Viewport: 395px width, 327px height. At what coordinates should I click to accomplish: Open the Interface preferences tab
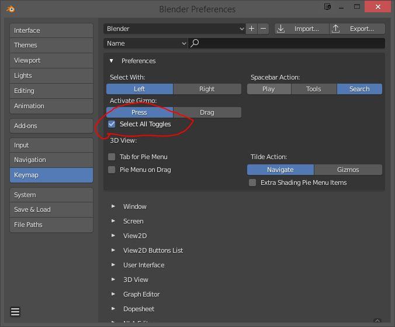pyautogui.click(x=51, y=30)
